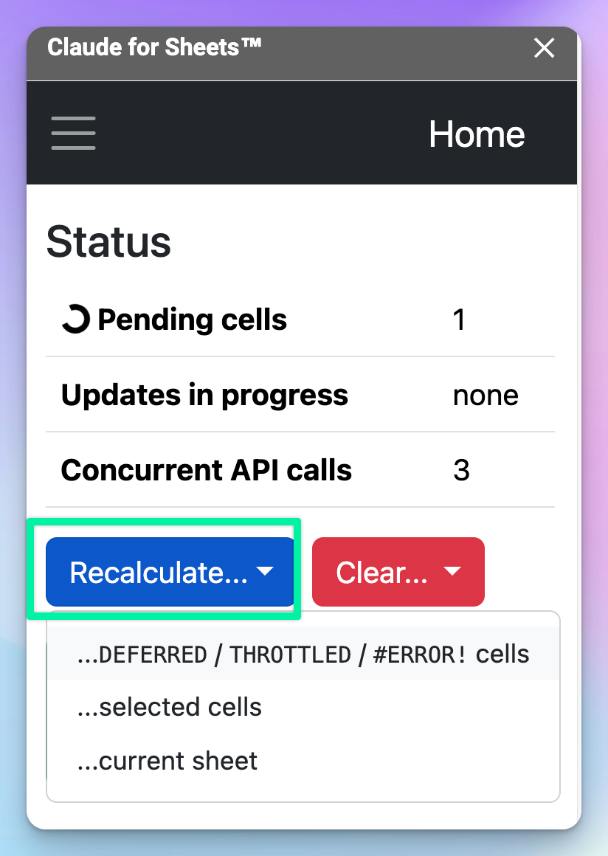
Task: Close the Claude for Sheets sidebar
Action: click(545, 49)
